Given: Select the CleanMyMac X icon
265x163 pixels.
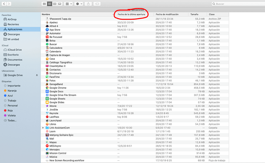Looking at the screenshot, I should [x=47, y=66].
